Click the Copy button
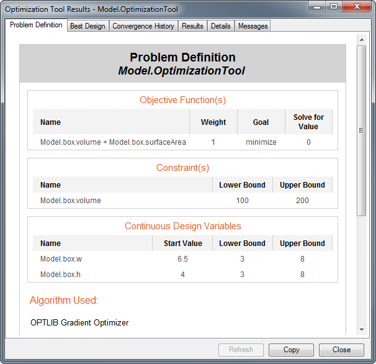This screenshot has width=376, height=364. click(x=291, y=350)
